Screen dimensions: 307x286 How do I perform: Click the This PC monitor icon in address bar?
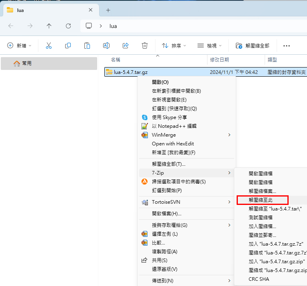point(89,26)
